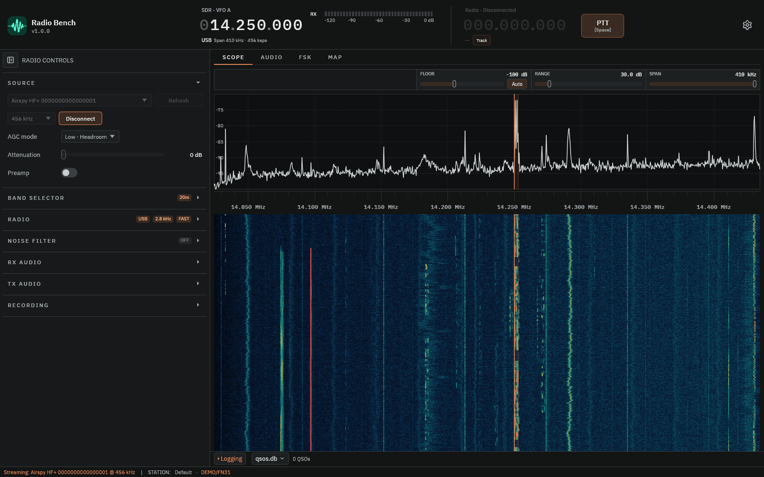Click the Track button

pos(482,41)
